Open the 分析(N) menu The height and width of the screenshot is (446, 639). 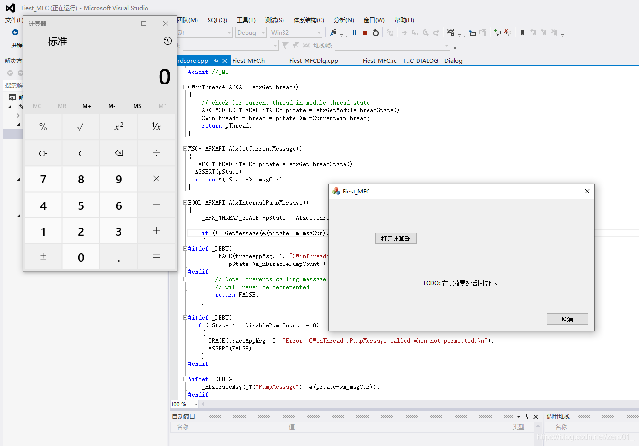(x=344, y=20)
